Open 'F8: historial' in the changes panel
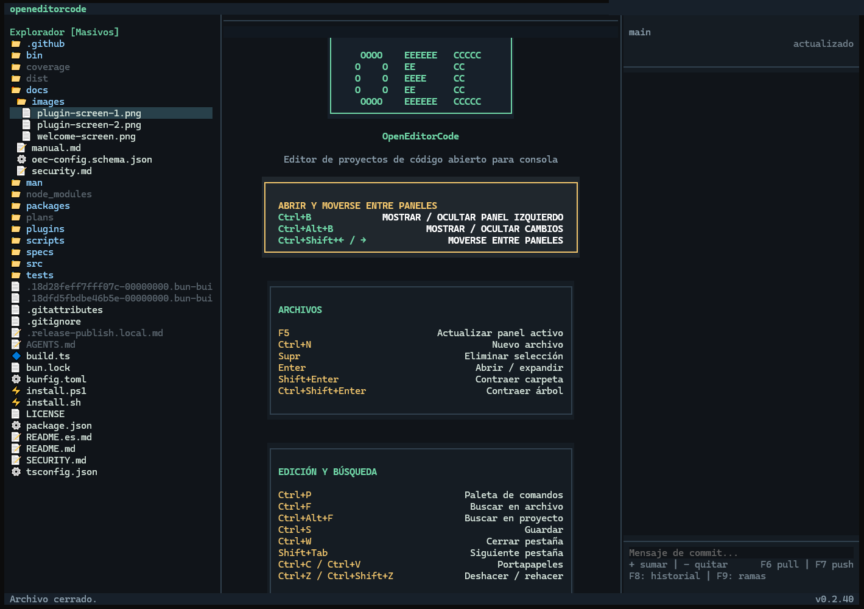The image size is (864, 609). pyautogui.click(x=664, y=576)
